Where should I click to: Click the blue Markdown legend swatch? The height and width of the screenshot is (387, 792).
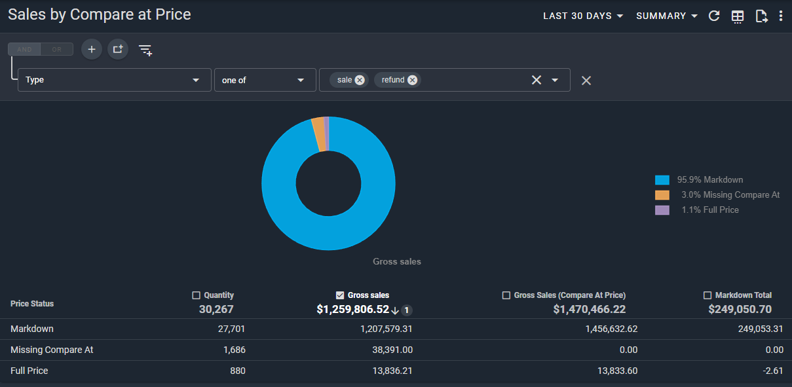[662, 180]
